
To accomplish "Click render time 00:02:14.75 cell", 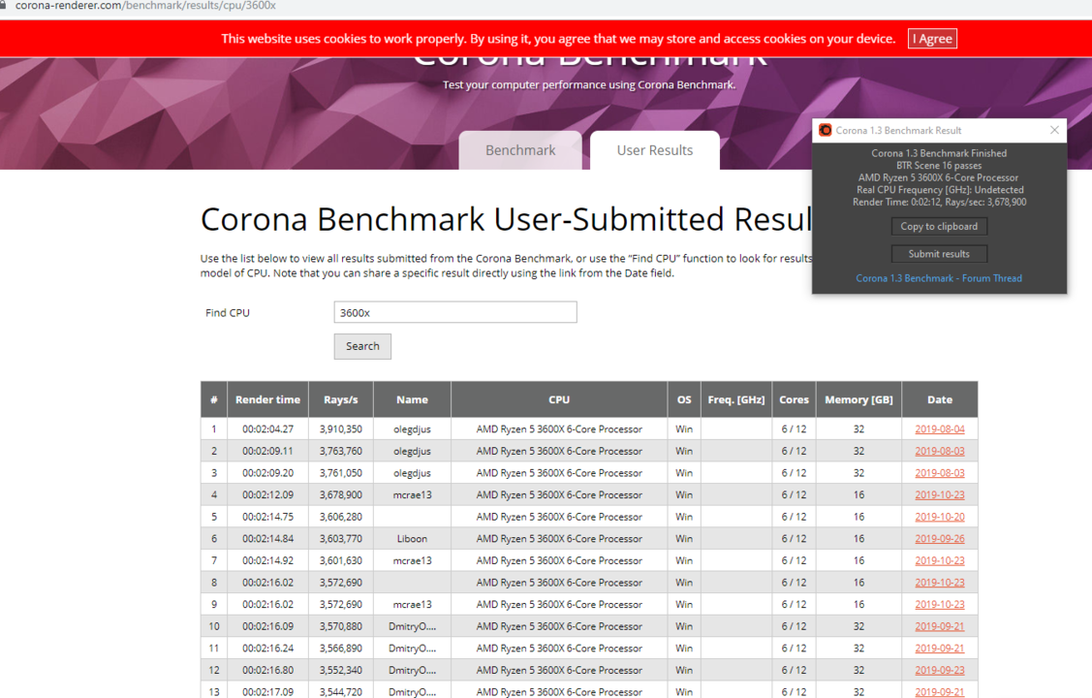I will tap(268, 517).
